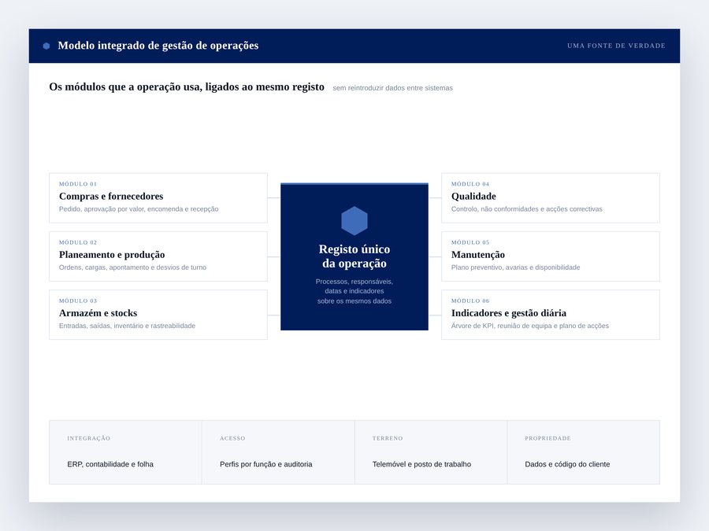Click the large hexagon in central block
The image size is (709, 531).
pyautogui.click(x=354, y=221)
